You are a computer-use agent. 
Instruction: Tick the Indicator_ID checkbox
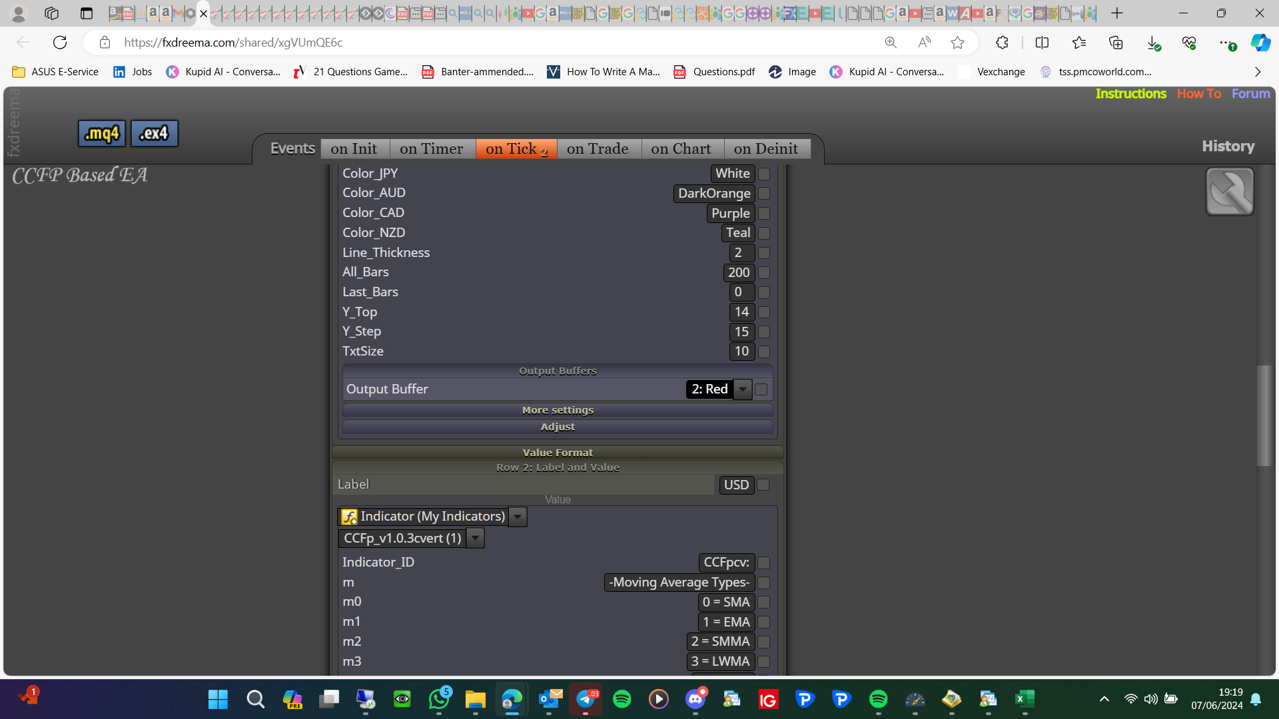click(764, 563)
